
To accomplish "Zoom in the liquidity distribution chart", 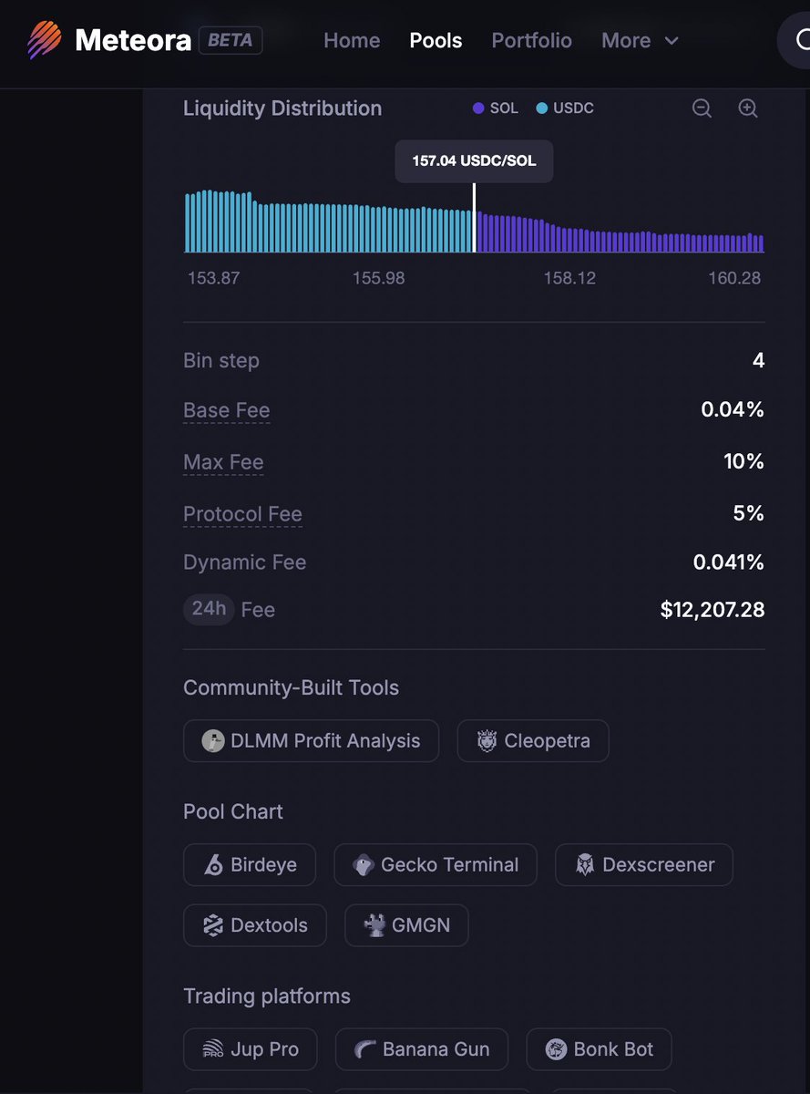I will click(748, 108).
